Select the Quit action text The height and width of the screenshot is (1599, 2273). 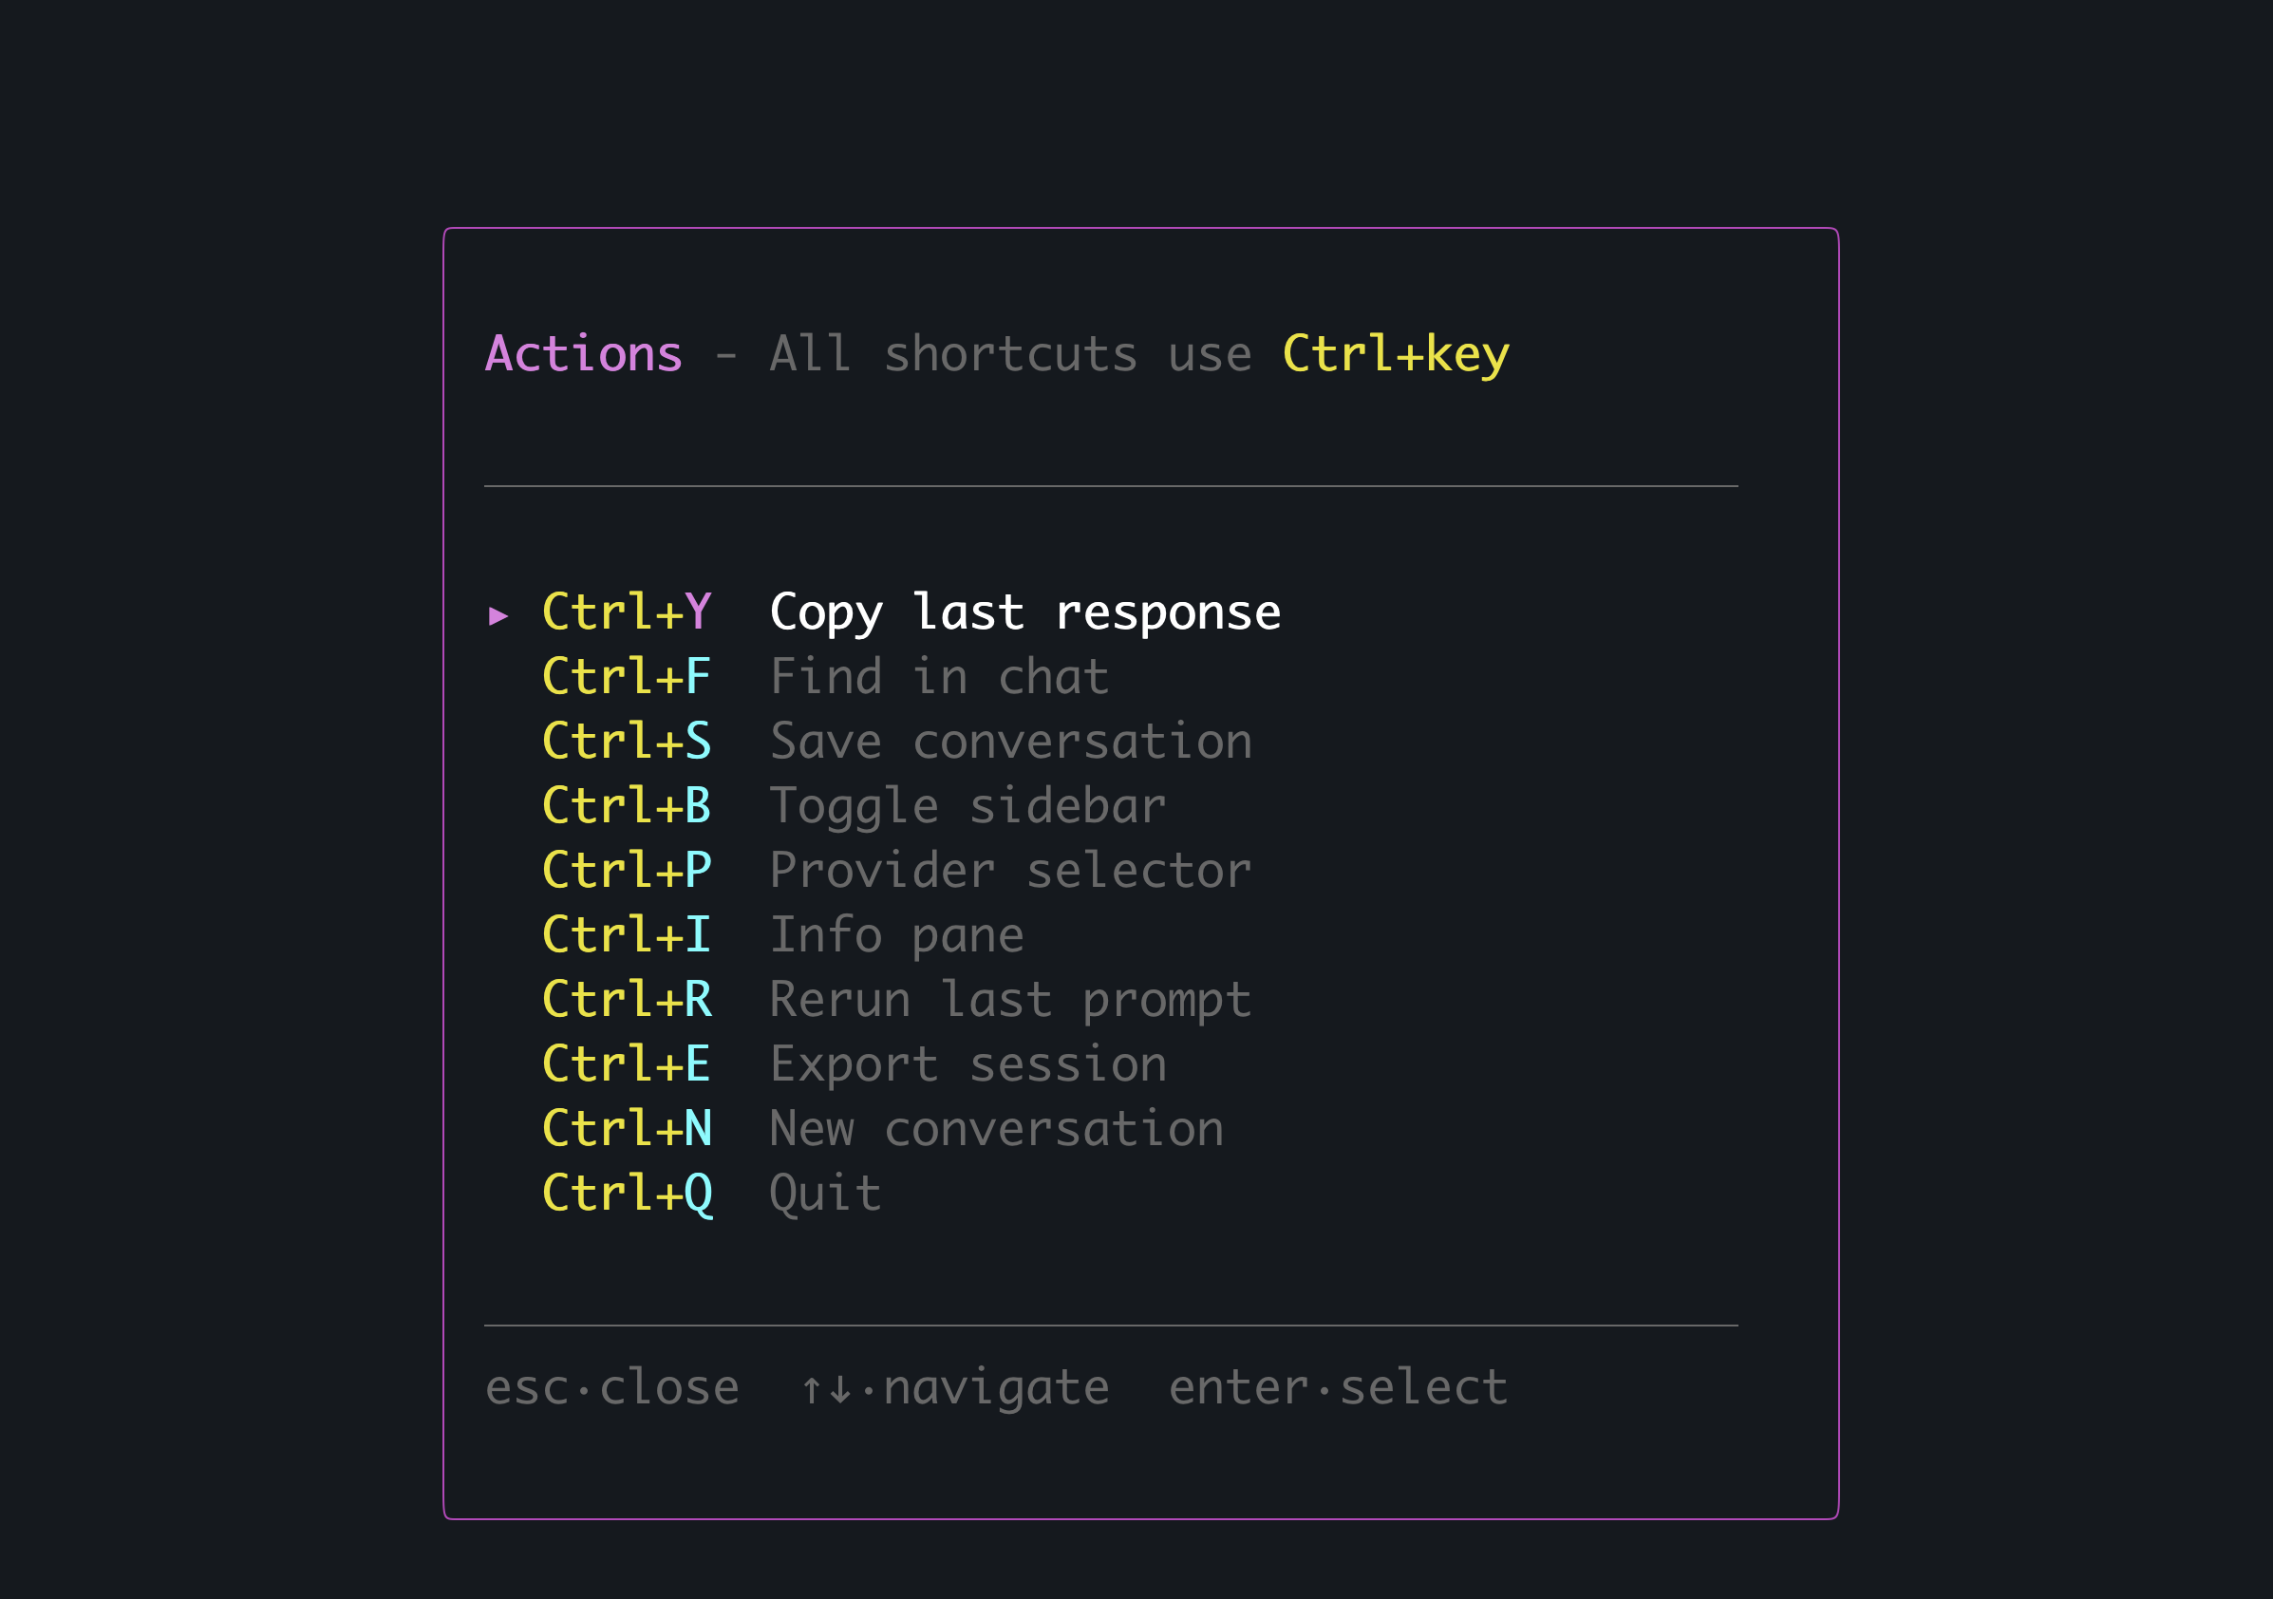tap(825, 1192)
